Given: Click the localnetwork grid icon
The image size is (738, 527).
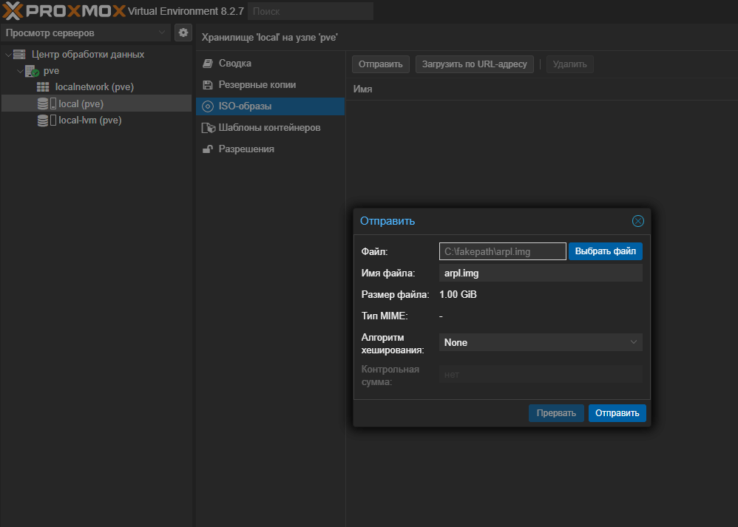Looking at the screenshot, I should pos(43,87).
